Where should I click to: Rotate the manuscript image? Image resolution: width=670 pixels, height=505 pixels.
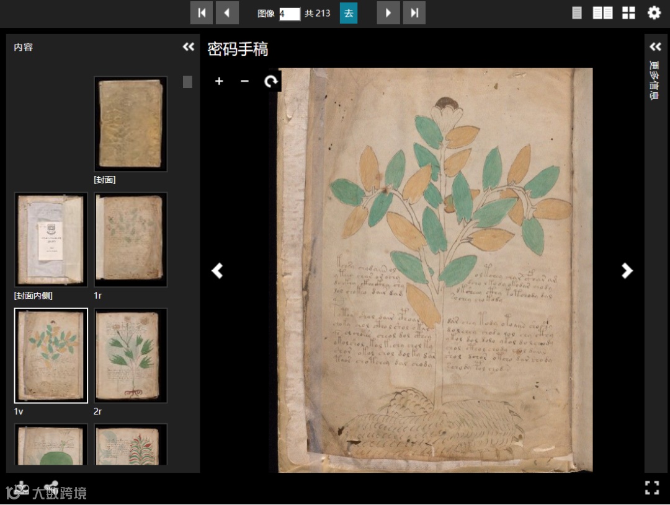tap(270, 81)
